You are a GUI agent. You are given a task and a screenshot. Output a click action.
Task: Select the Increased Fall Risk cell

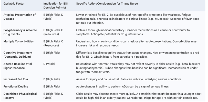click(x=16, y=79)
